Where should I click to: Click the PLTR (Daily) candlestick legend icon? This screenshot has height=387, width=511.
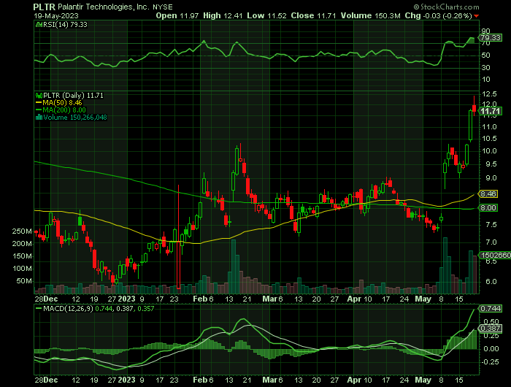coord(39,96)
